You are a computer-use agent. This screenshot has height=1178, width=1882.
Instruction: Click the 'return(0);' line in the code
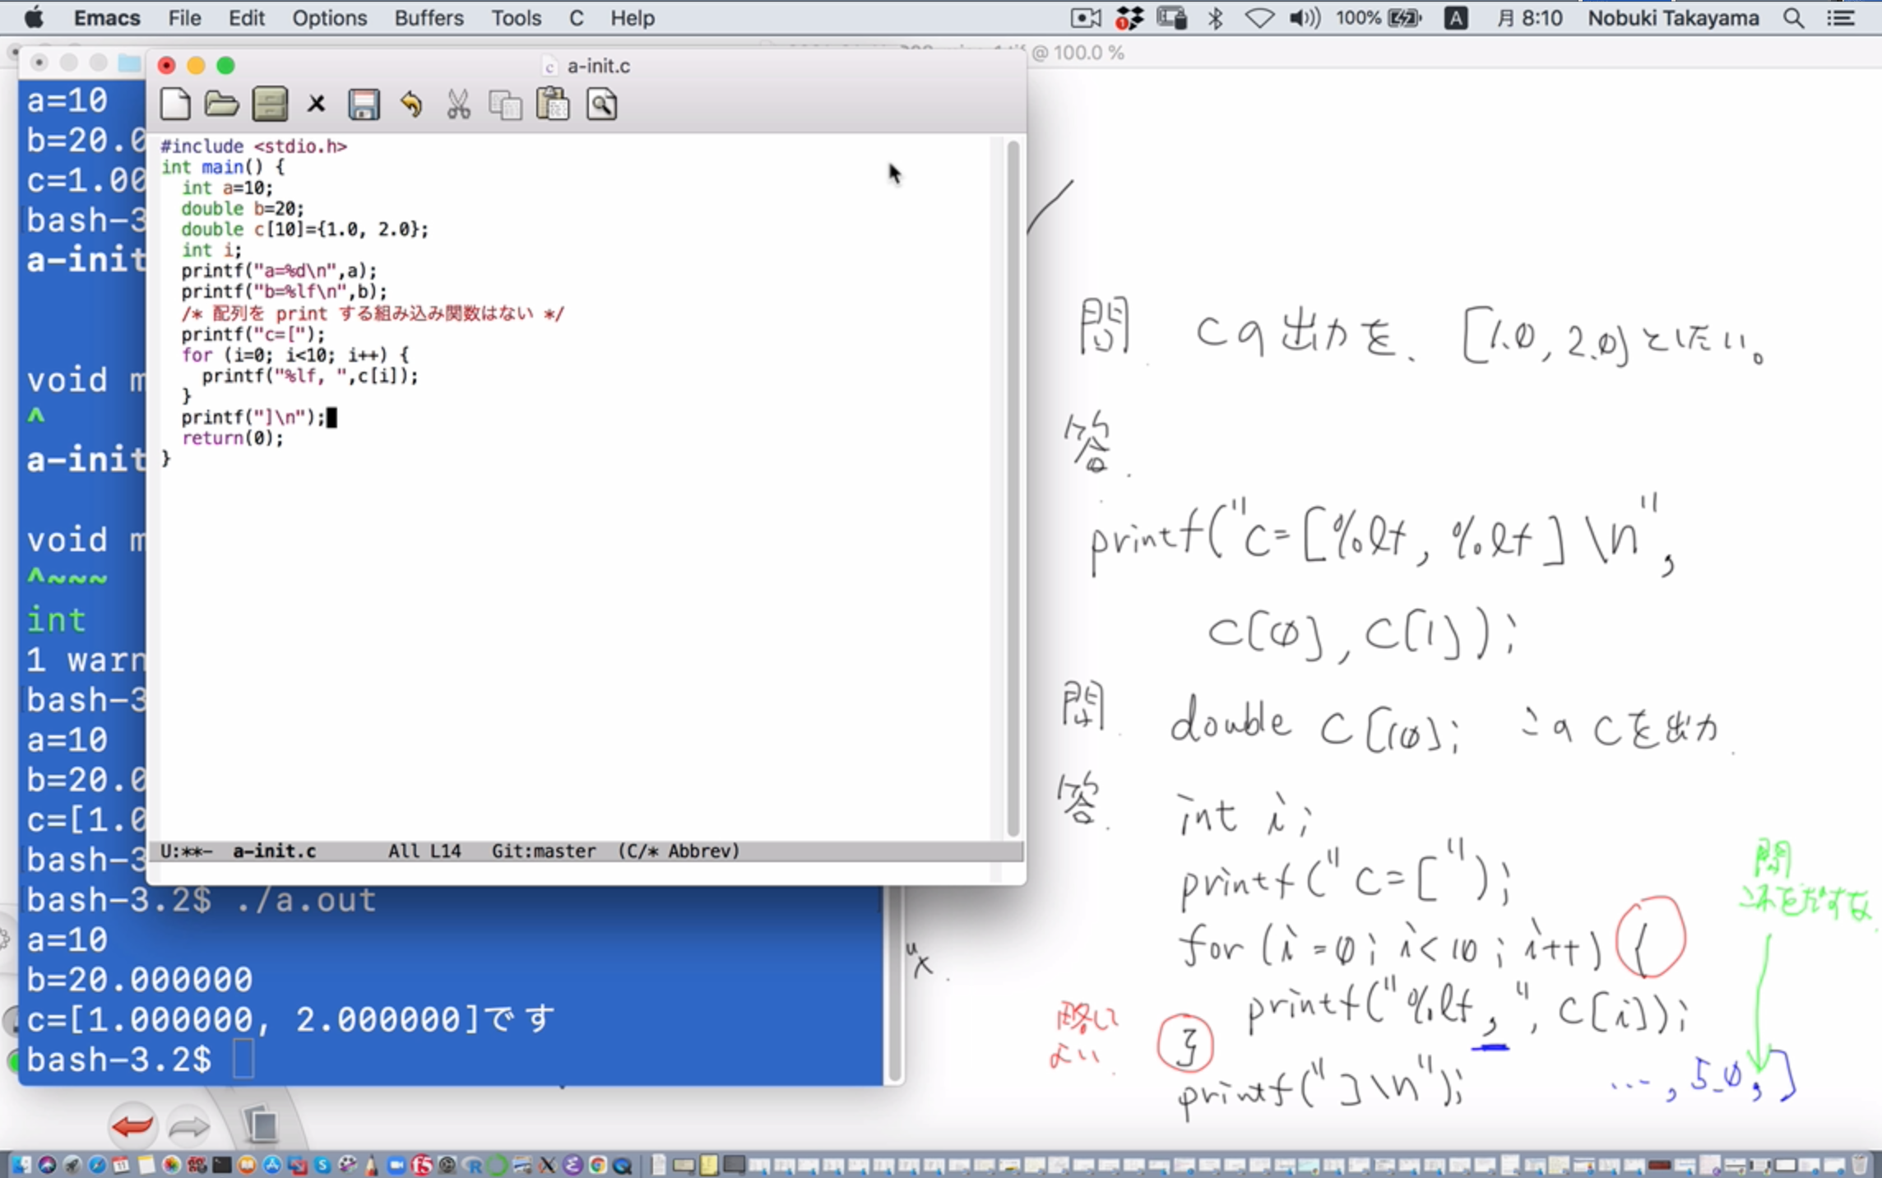[x=232, y=438]
